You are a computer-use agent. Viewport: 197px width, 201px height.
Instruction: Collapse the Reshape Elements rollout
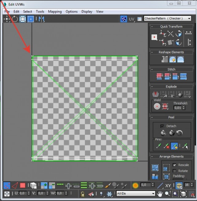(152, 52)
